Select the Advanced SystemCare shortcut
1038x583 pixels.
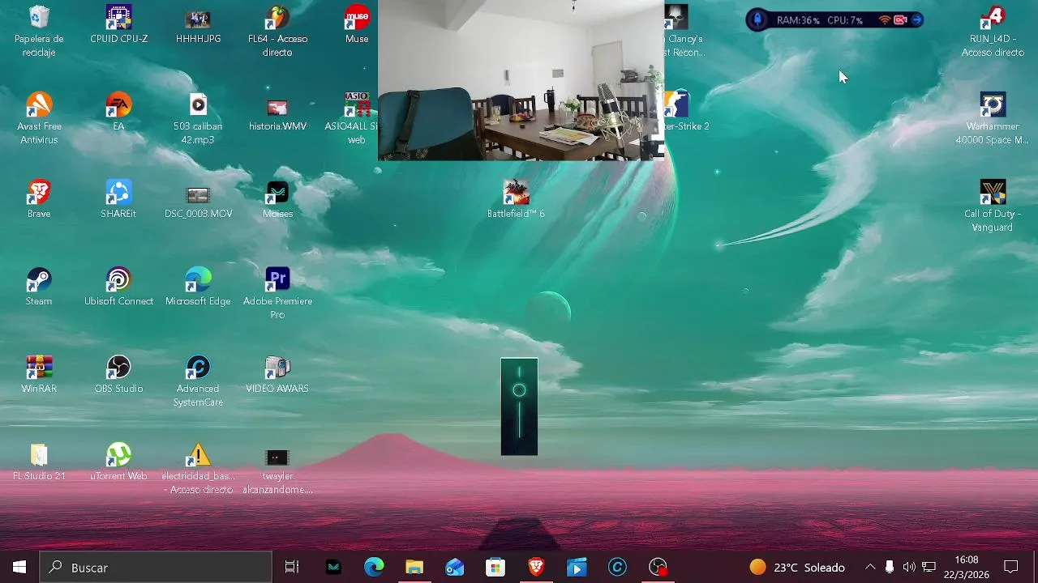pyautogui.click(x=198, y=380)
